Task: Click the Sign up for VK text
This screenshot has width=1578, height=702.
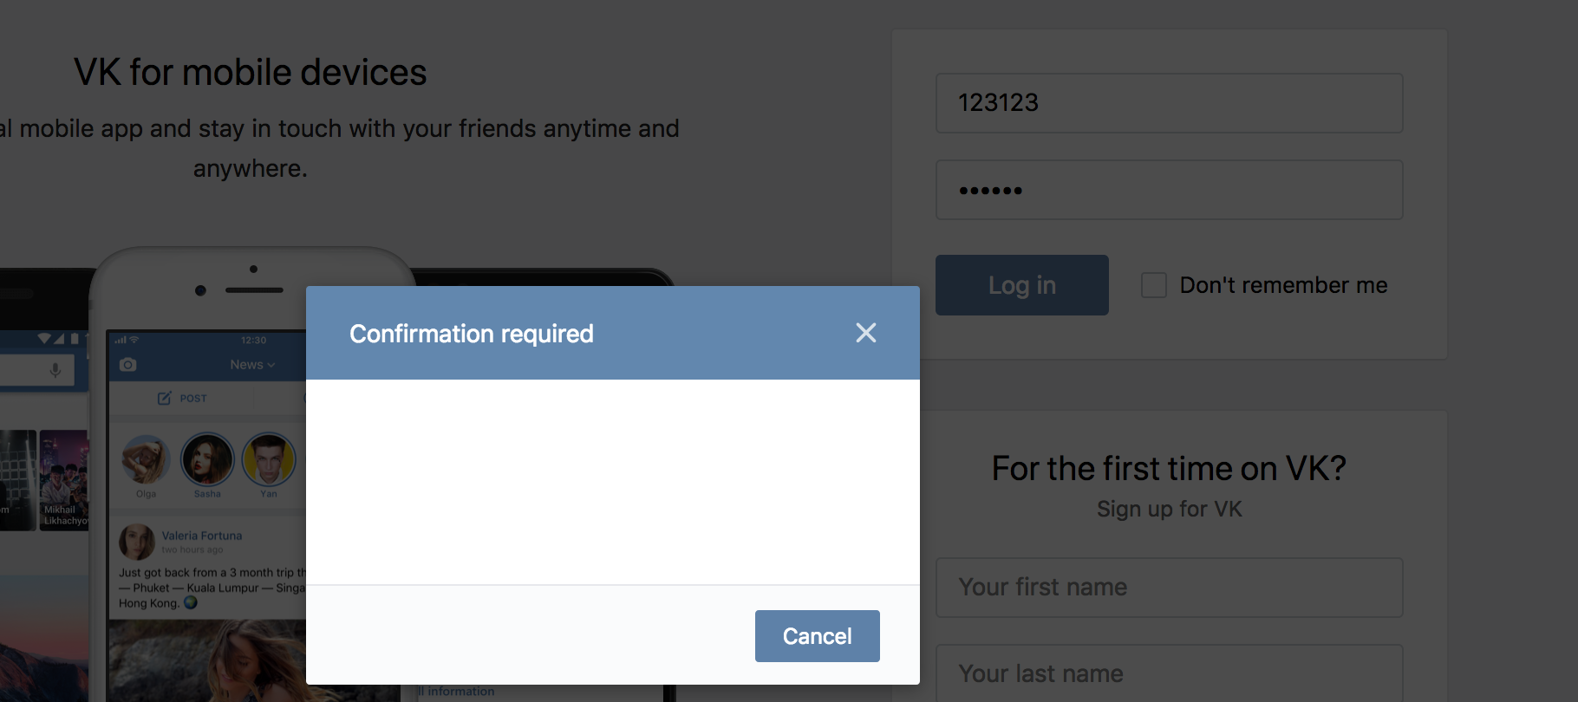Action: tap(1169, 509)
